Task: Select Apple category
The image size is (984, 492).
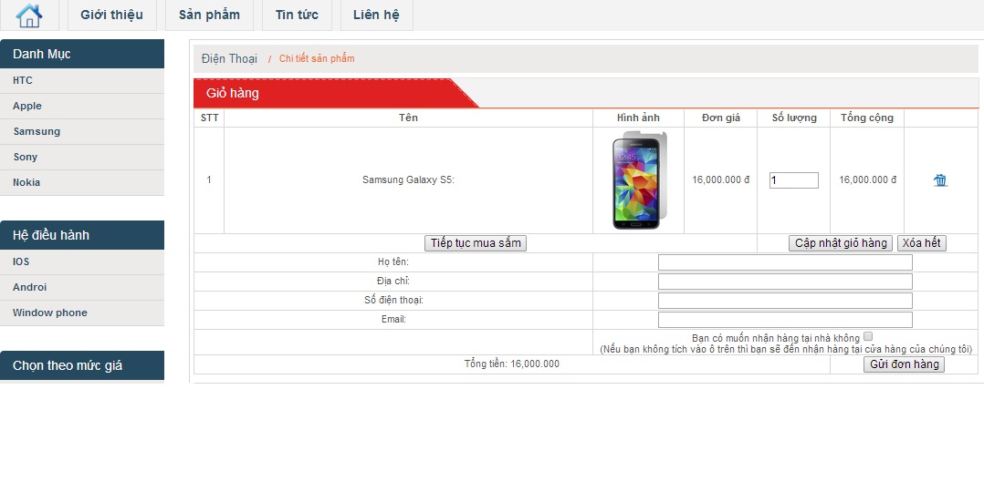Action: pyautogui.click(x=82, y=107)
